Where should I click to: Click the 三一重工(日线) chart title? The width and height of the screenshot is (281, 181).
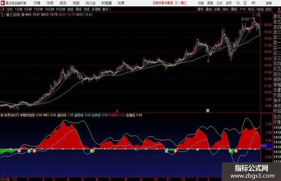[x=10, y=15]
